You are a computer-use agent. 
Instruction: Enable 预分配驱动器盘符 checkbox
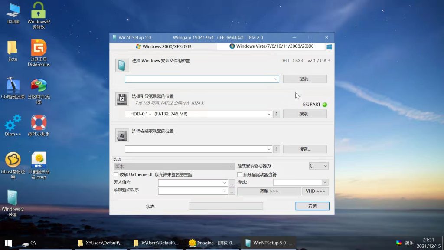pyautogui.click(x=240, y=174)
